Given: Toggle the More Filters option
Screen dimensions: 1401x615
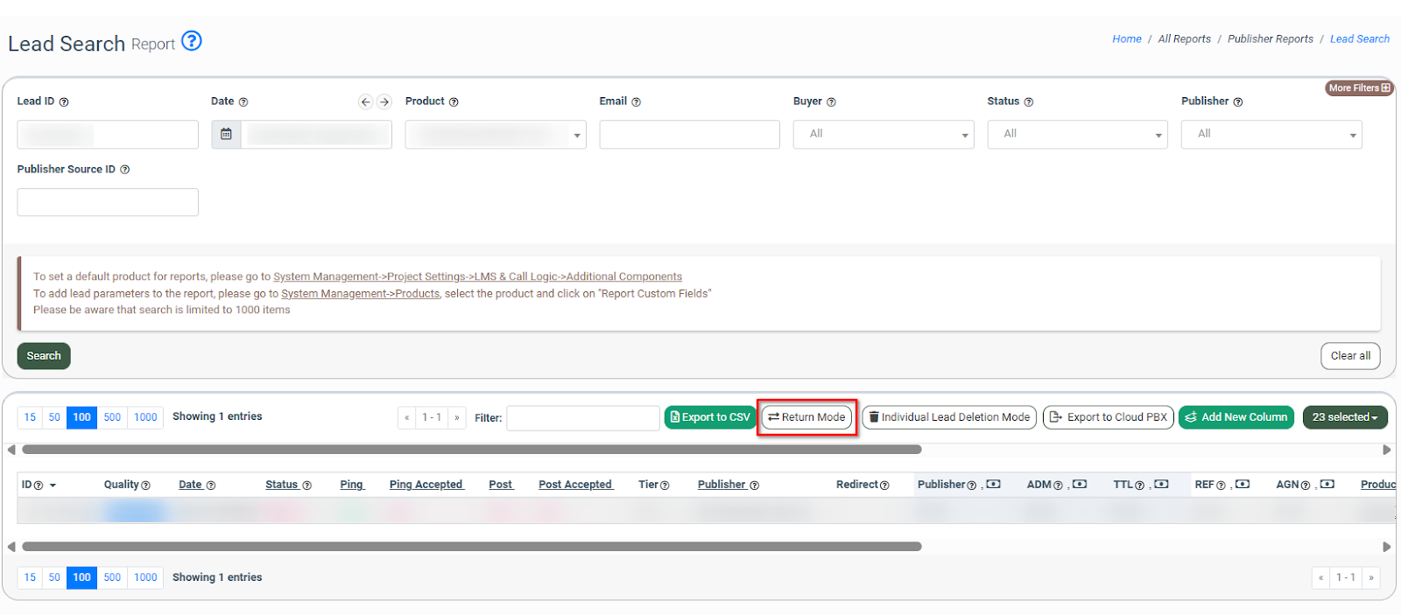Looking at the screenshot, I should (x=1358, y=88).
